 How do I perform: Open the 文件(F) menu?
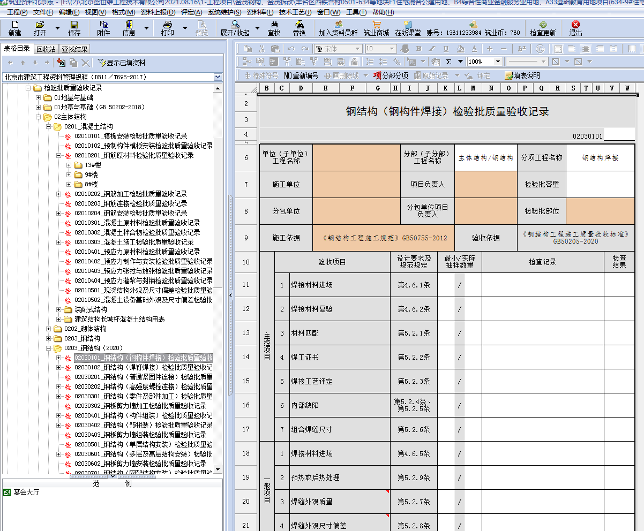click(x=43, y=12)
